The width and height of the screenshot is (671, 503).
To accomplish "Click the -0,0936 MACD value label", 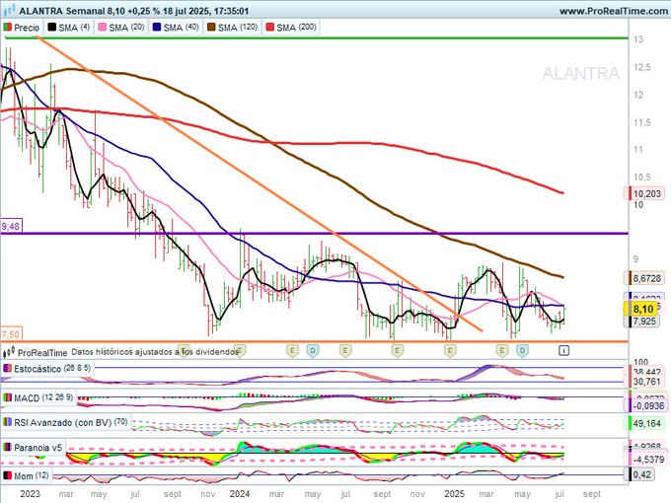I will (x=647, y=405).
